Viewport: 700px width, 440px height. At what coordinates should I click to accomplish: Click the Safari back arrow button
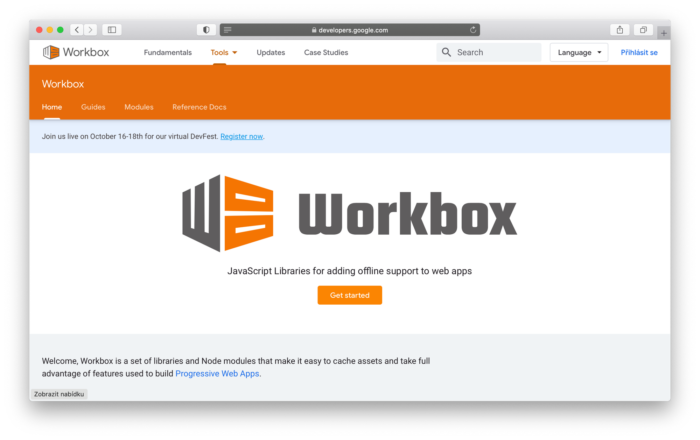coord(77,30)
